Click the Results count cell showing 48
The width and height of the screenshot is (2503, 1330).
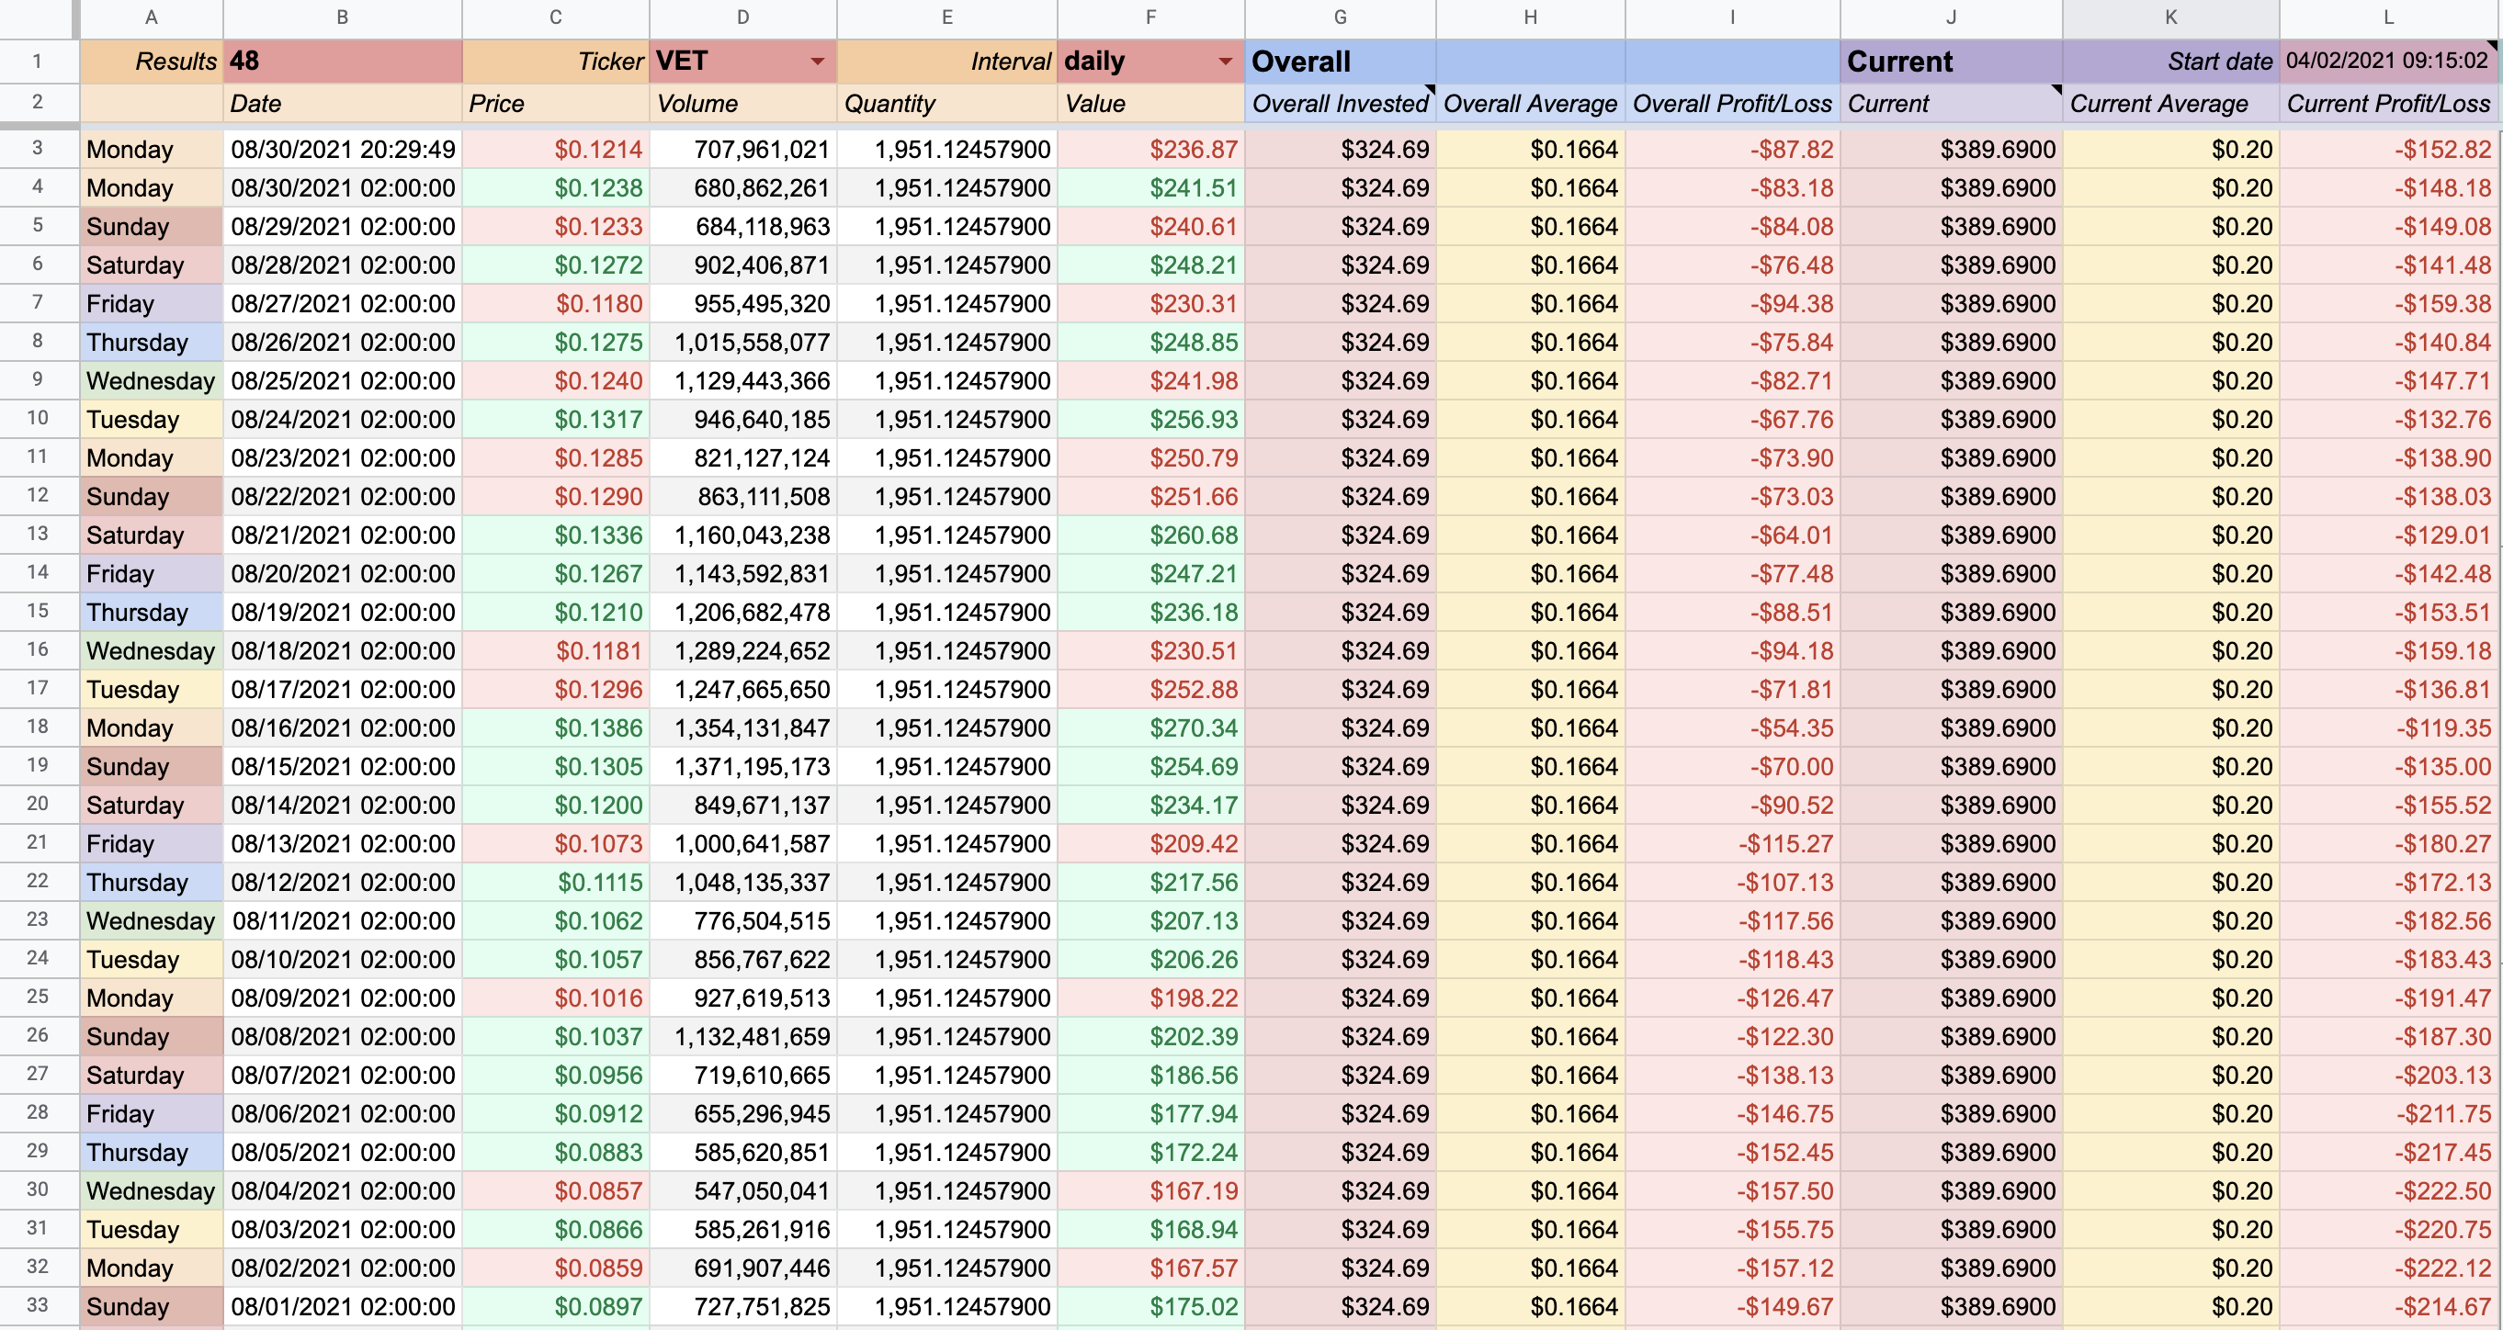[x=342, y=62]
